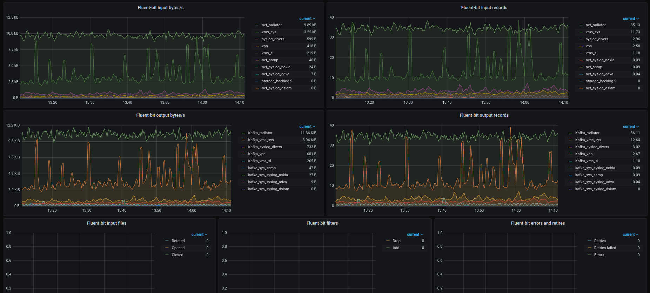Select Rotated series in input files legend
This screenshot has height=293, width=650.
coord(178,241)
